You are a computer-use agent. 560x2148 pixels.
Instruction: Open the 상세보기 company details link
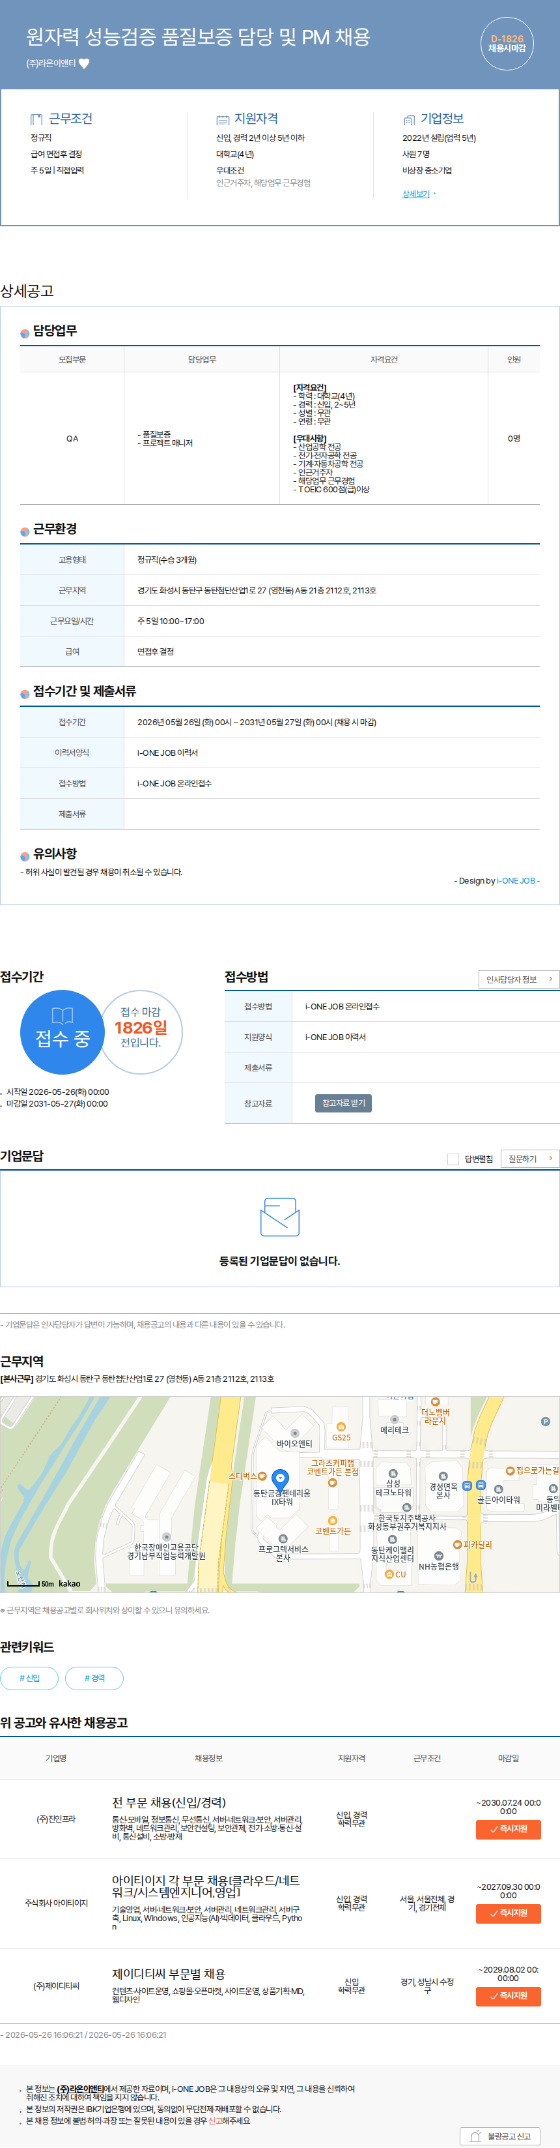pyautogui.click(x=416, y=194)
